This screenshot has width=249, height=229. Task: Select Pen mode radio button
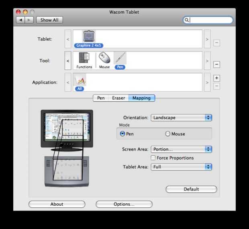click(x=122, y=134)
